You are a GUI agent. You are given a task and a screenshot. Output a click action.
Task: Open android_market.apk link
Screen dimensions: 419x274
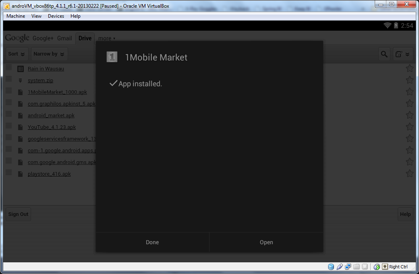tap(51, 116)
